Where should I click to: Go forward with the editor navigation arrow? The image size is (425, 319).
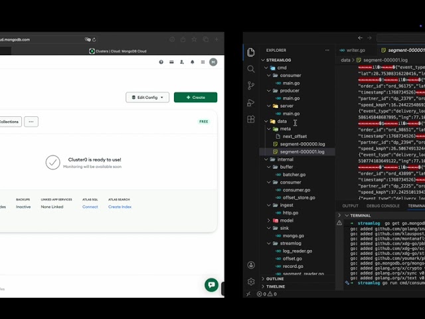369,38
